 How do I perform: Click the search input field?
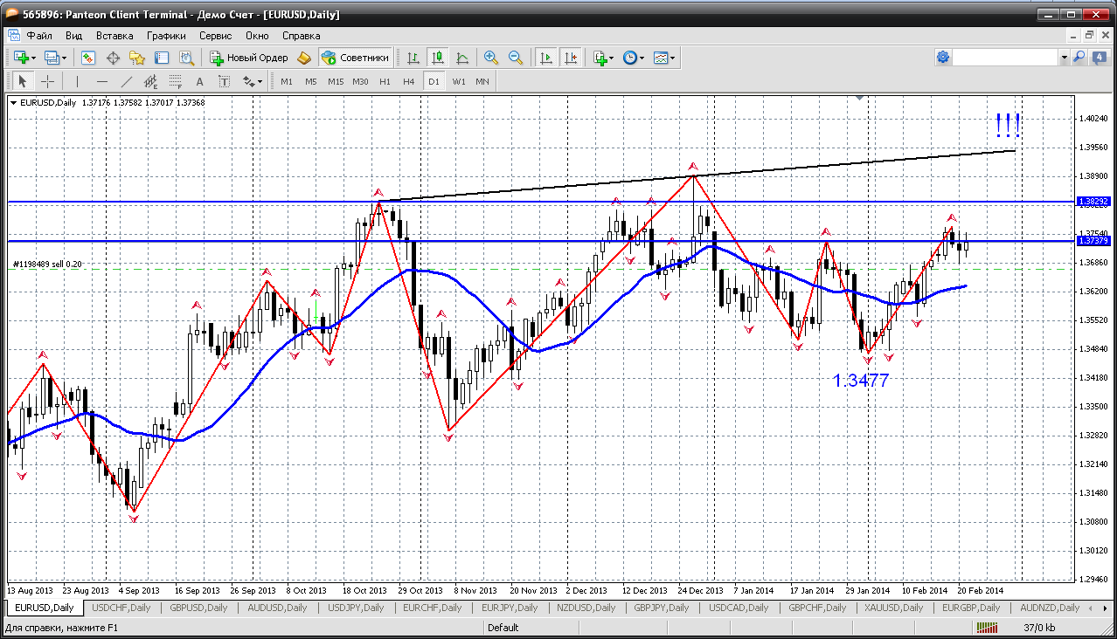(x=1005, y=58)
